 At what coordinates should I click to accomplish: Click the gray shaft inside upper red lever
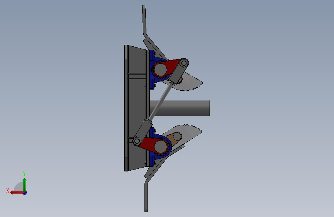(160, 69)
